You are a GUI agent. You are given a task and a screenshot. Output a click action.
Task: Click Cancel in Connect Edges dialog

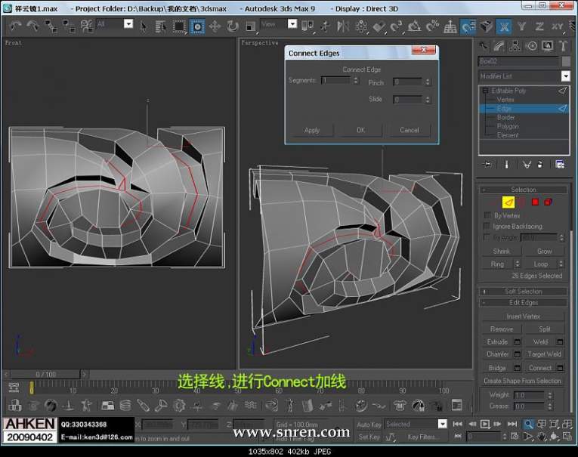(409, 130)
